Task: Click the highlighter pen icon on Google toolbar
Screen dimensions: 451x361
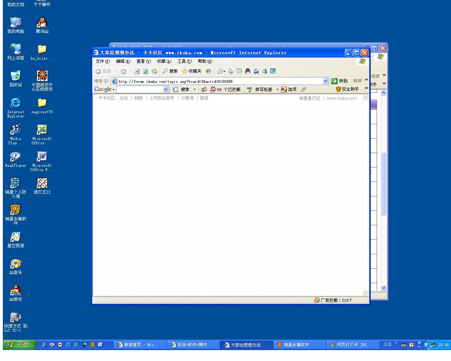Action: [x=303, y=90]
